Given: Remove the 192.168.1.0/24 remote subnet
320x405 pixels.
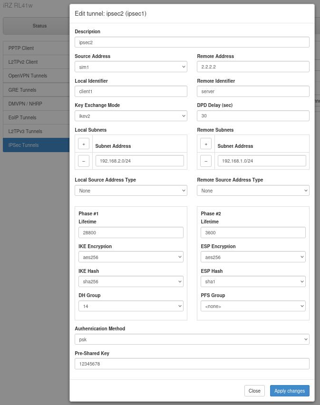Looking at the screenshot, I should pyautogui.click(x=206, y=161).
